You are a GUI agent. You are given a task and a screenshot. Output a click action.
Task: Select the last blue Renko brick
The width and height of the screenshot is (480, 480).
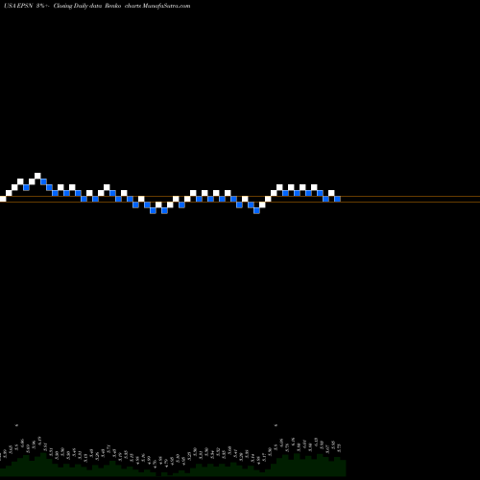[x=337, y=199]
